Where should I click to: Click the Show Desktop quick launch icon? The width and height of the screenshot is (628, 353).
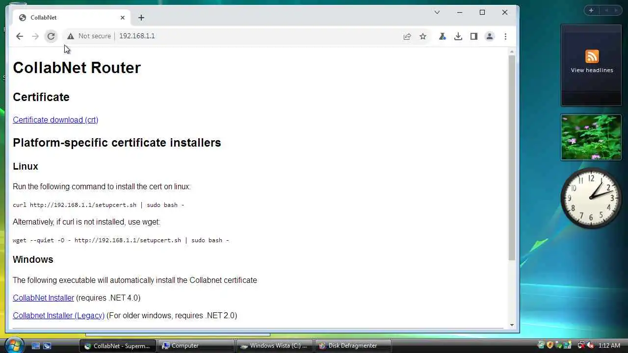[35, 346]
